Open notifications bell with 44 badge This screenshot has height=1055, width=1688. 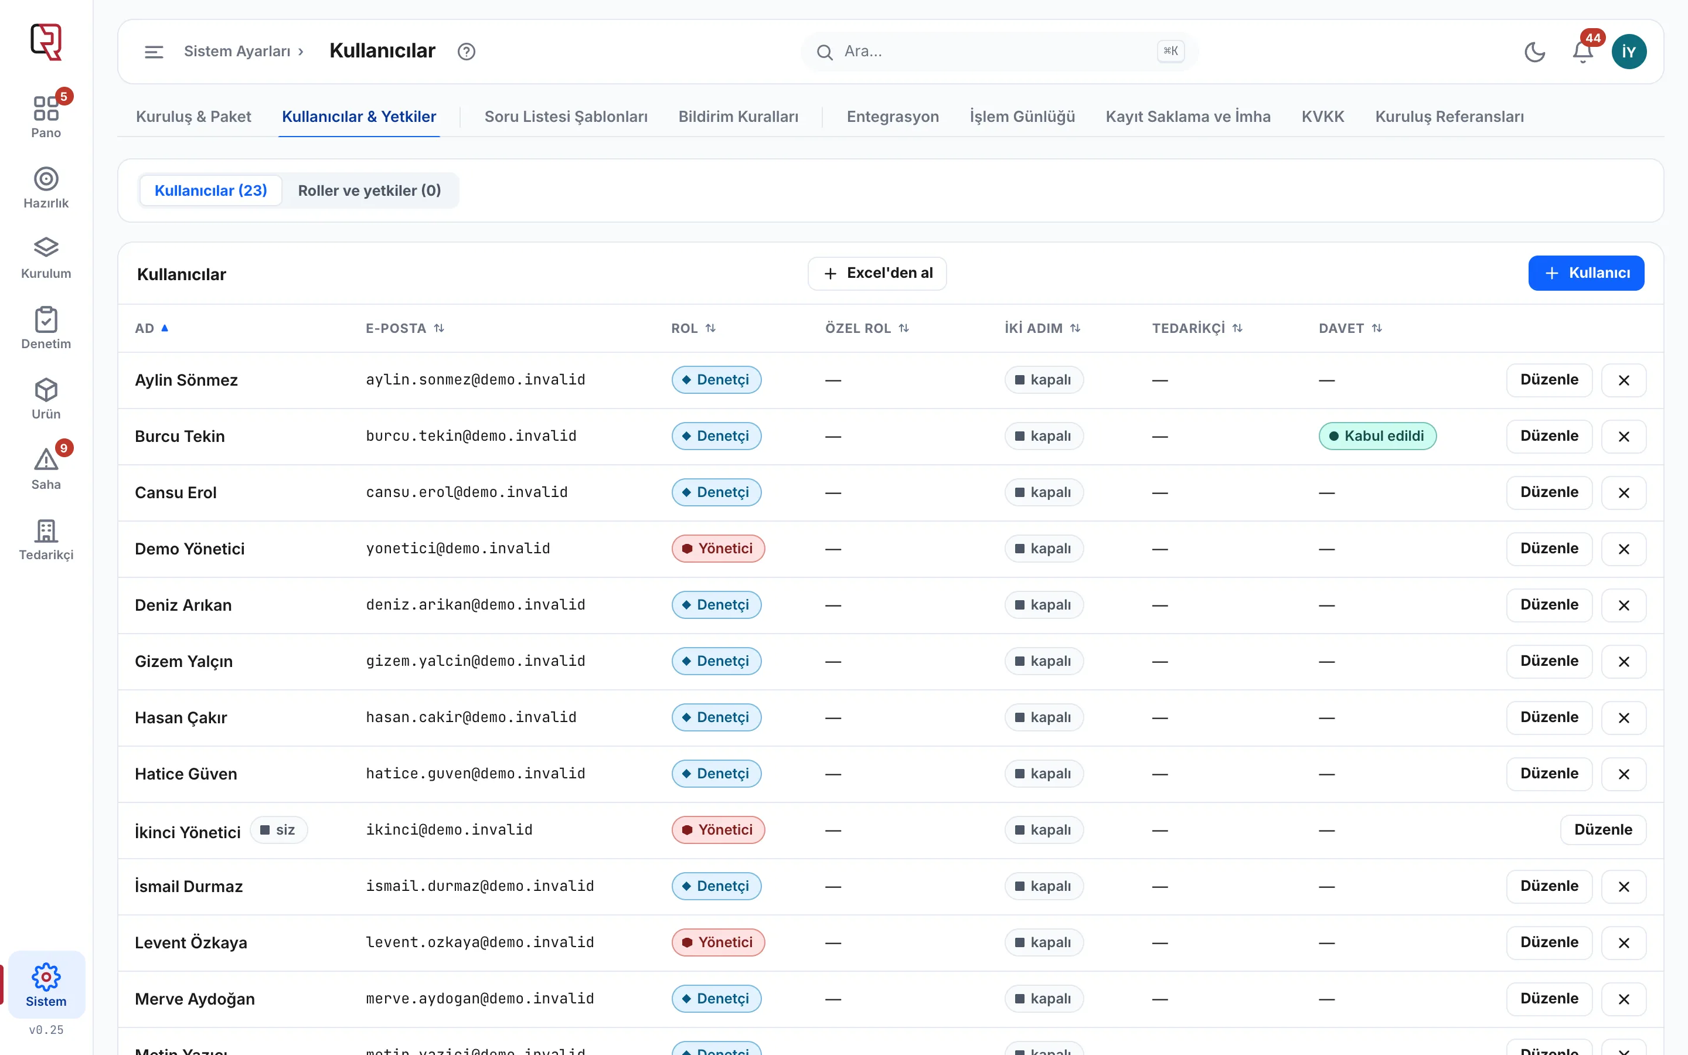(x=1582, y=52)
